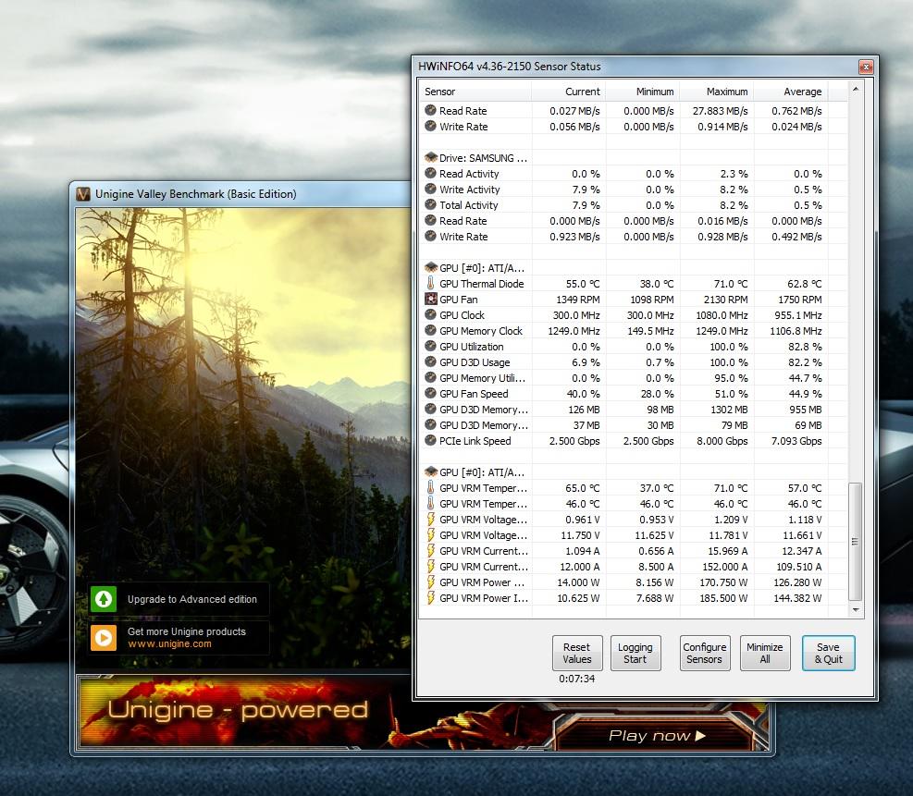Viewport: 913px width, 796px height.
Task: Click the lightning icon for the 0.961 V row
Action: (x=430, y=519)
